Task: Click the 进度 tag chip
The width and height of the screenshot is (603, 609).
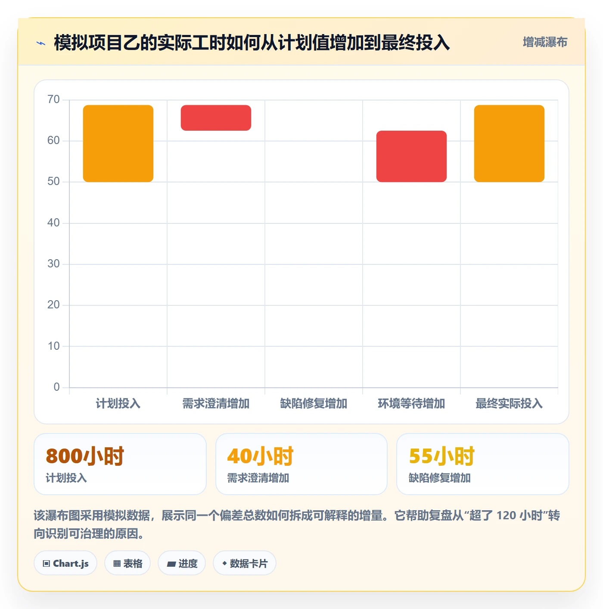Action: pos(182,563)
